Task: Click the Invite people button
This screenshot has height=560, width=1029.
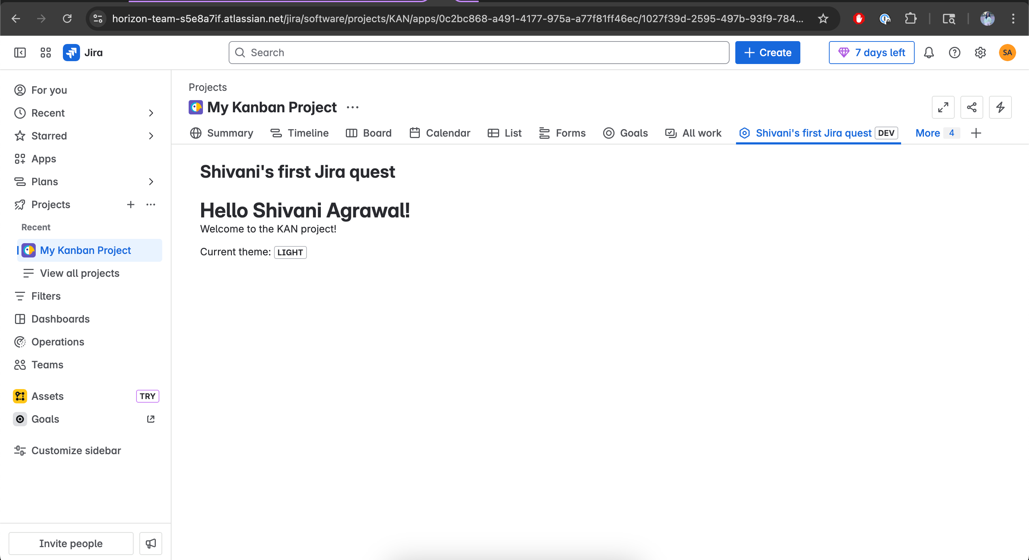Action: (x=71, y=543)
